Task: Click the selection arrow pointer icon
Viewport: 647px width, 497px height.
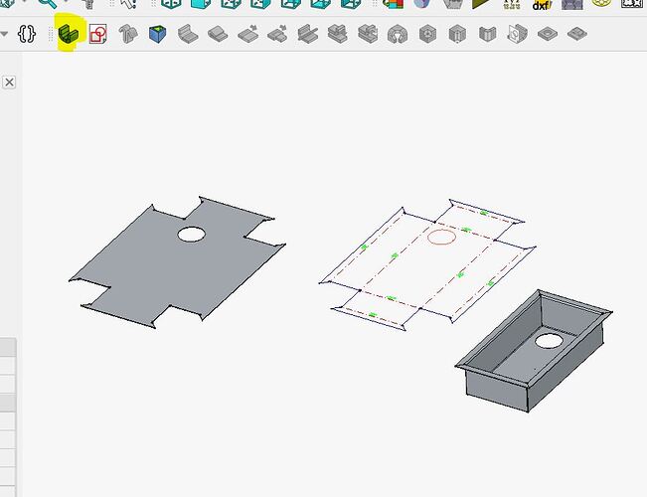Action: [128, 4]
